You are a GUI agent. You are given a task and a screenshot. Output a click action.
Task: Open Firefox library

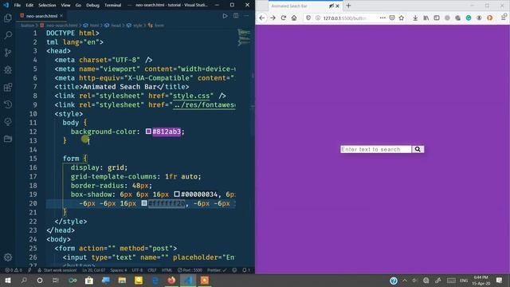pyautogui.click(x=426, y=18)
